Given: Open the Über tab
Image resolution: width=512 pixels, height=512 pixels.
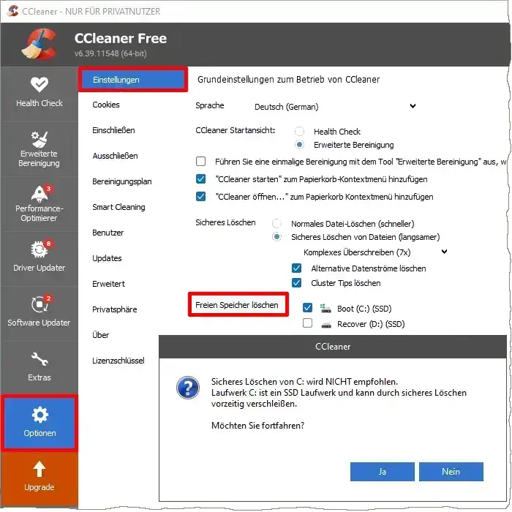Looking at the screenshot, I should point(101,335).
